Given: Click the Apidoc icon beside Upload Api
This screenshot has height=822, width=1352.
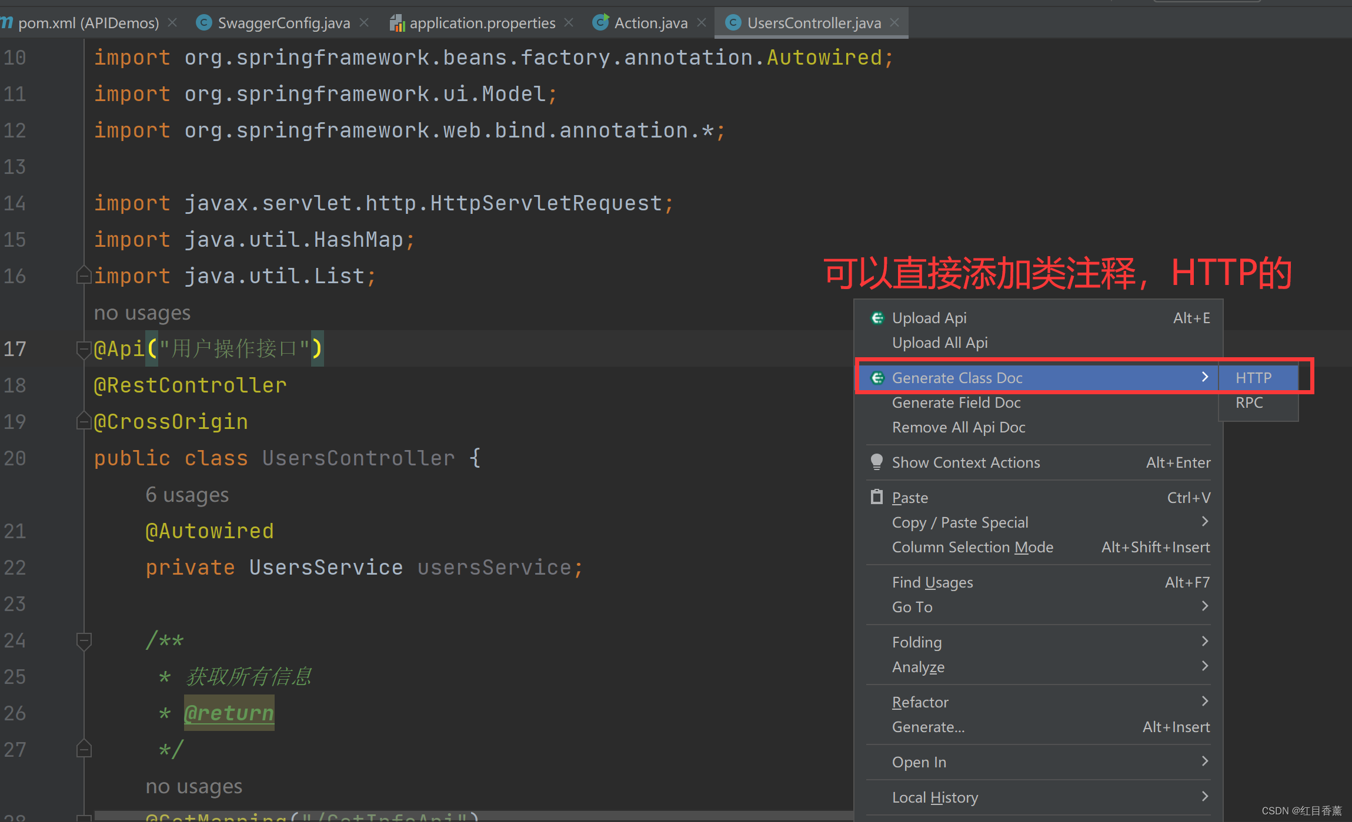Looking at the screenshot, I should [877, 318].
